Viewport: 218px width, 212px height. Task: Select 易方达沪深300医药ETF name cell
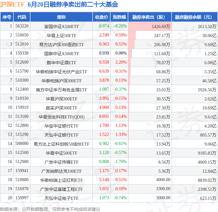tap(61, 45)
